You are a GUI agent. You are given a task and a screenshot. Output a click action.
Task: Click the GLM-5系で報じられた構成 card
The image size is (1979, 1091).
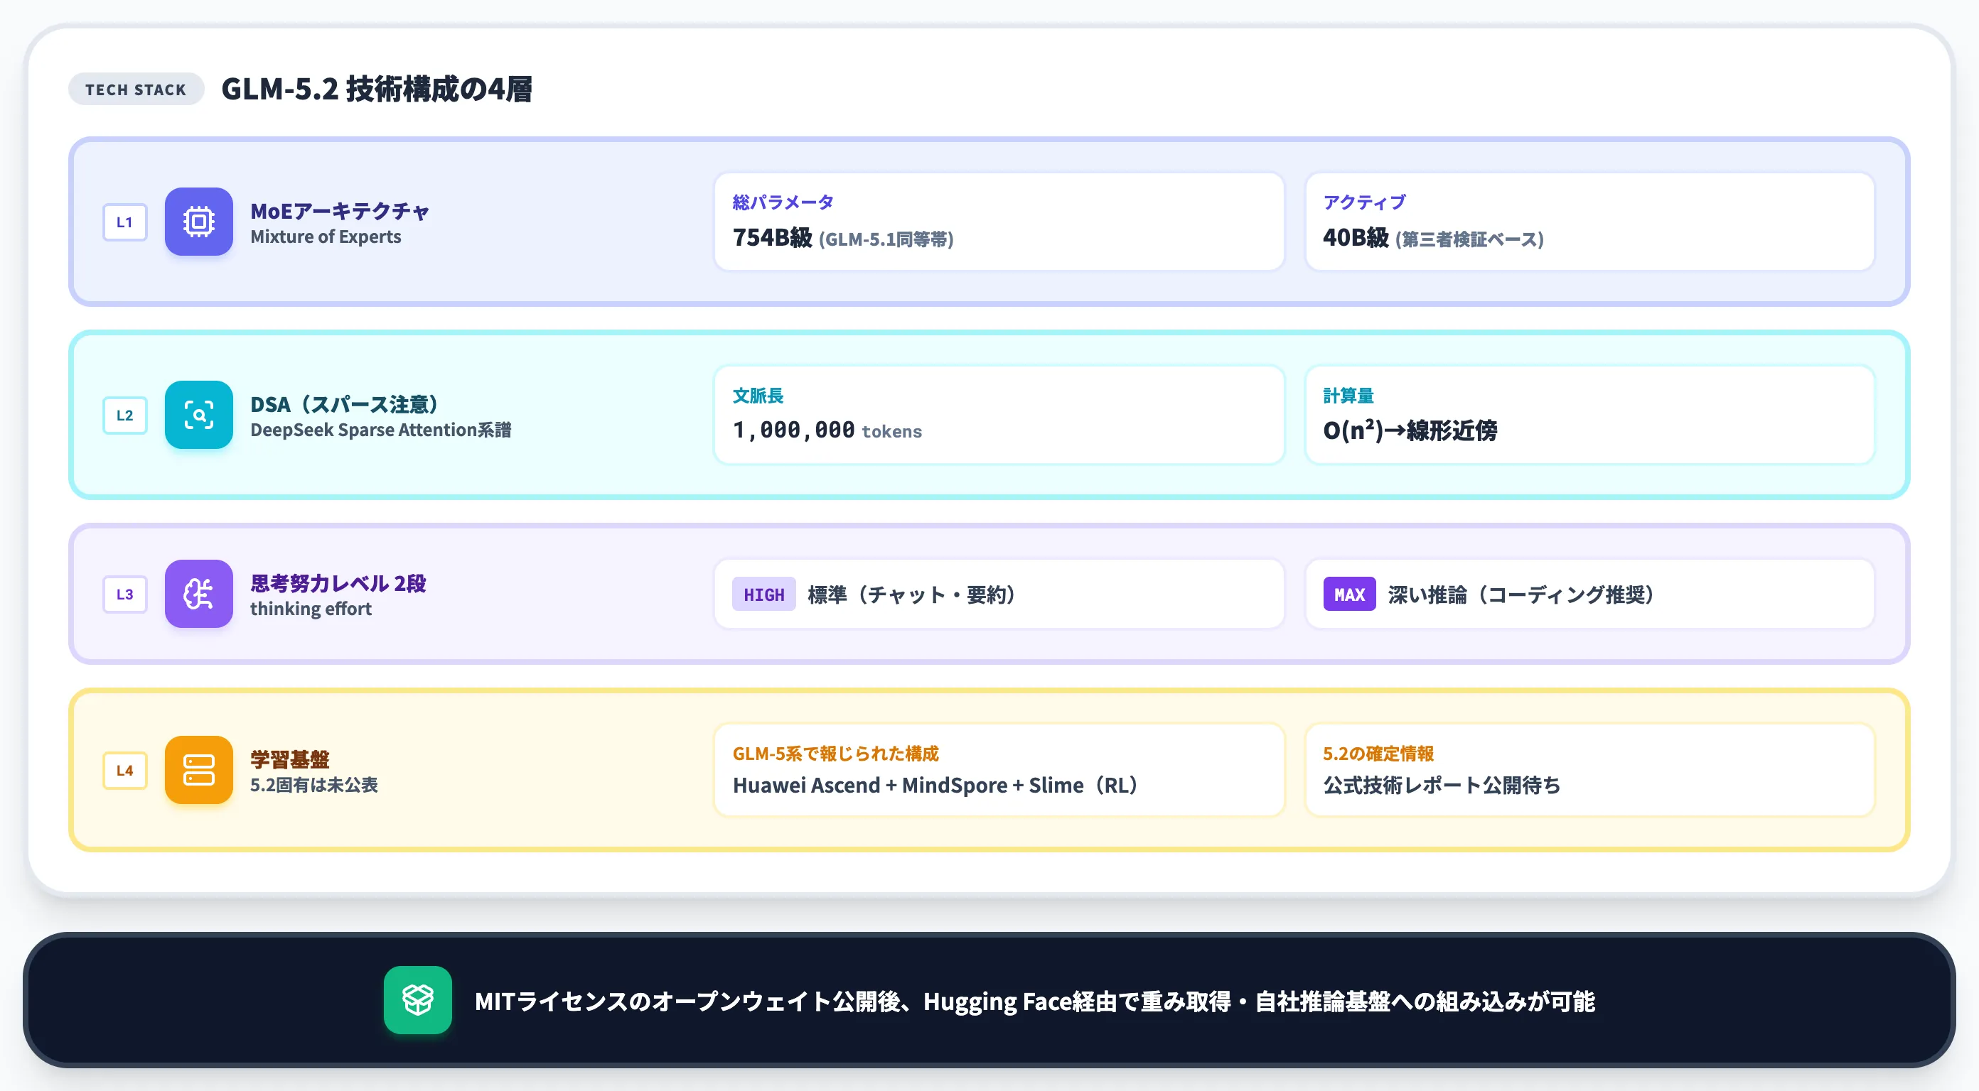[999, 770]
